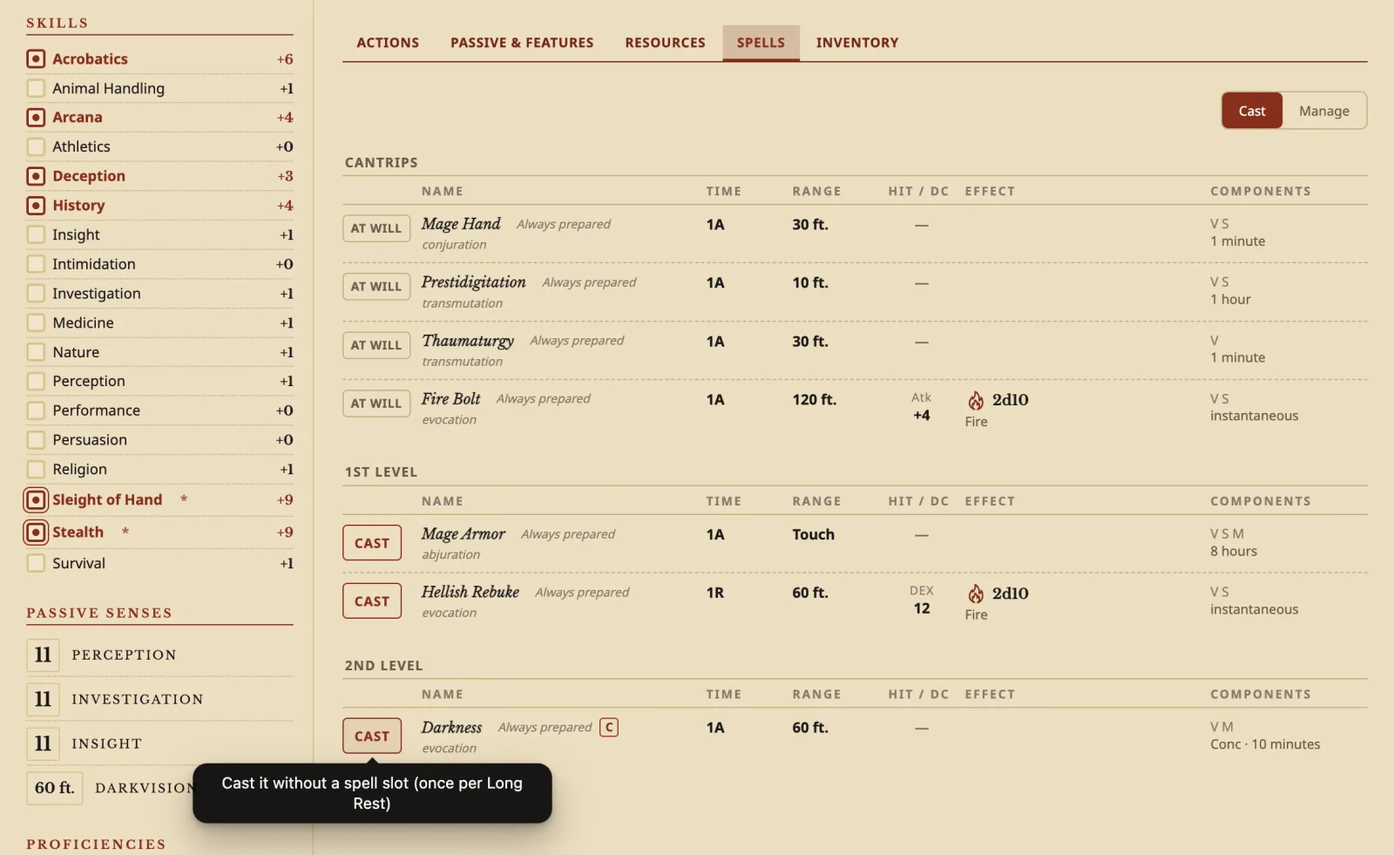
Task: Open the Resources tab
Action: tap(665, 43)
